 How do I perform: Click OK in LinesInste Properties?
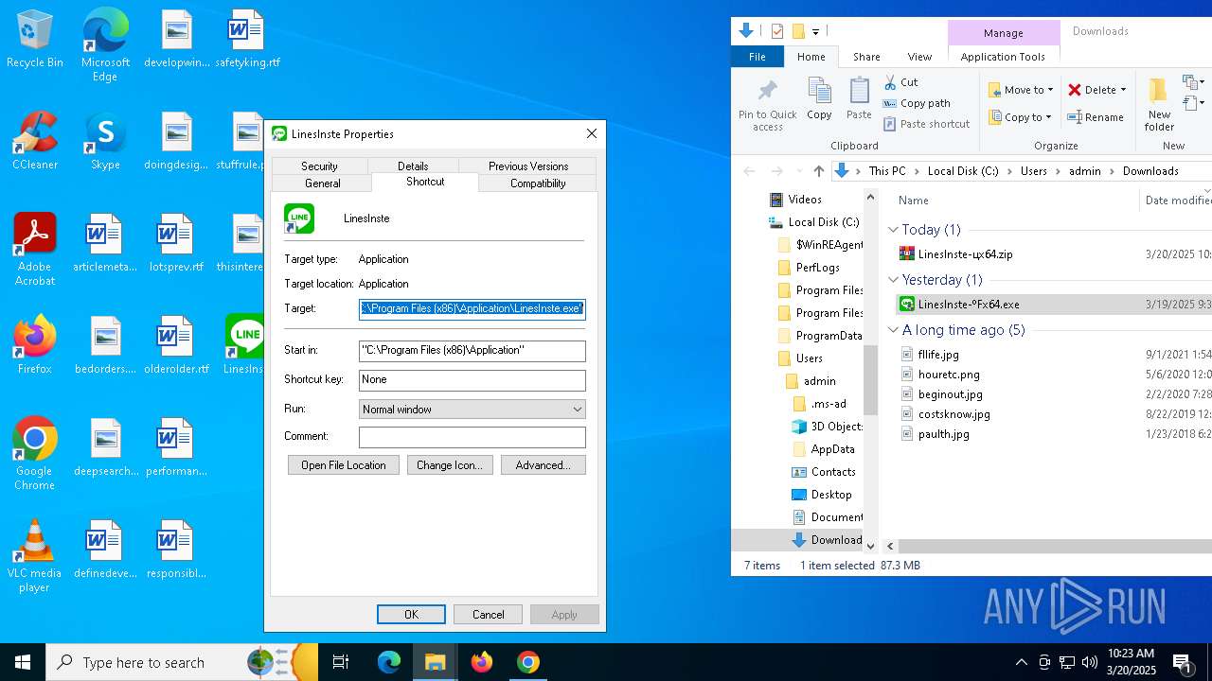[411, 615]
